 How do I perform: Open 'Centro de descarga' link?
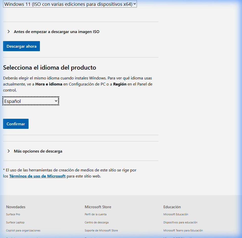(x=96, y=222)
